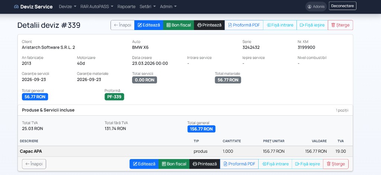Viewport: 381px width, 175px height.
Task: Click the bottom Proformă PDF button
Action: click(x=239, y=164)
